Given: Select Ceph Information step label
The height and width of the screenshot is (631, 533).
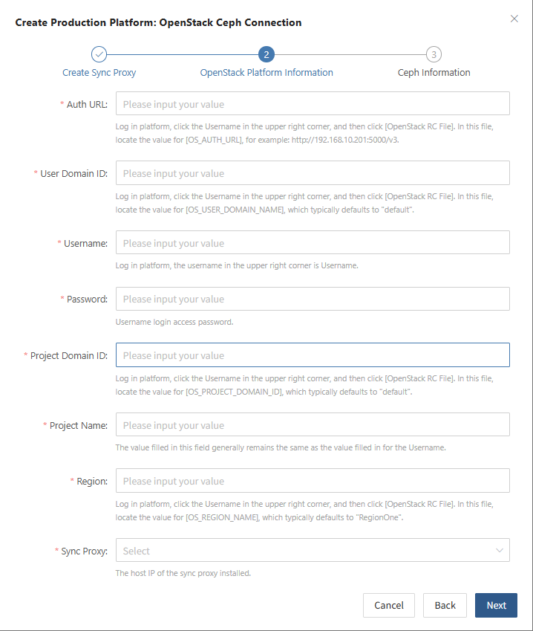Looking at the screenshot, I should [x=434, y=72].
